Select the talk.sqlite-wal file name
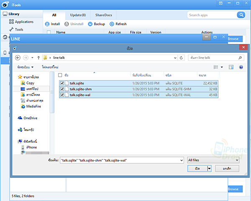 point(80,95)
